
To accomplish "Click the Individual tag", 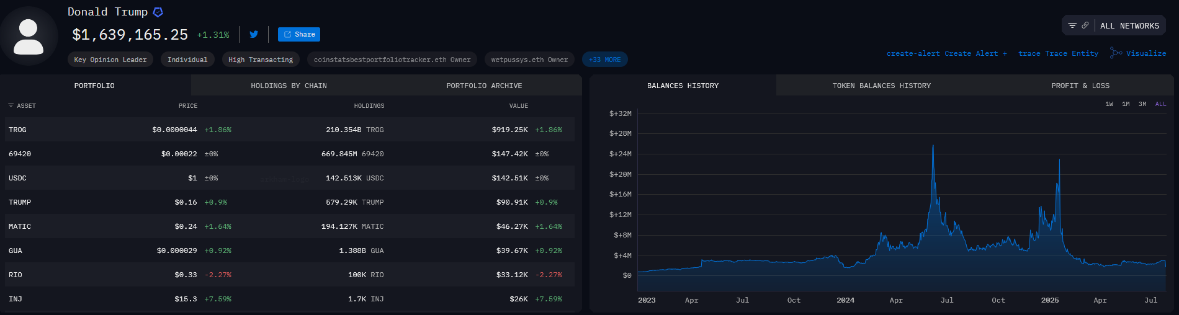I will point(187,60).
